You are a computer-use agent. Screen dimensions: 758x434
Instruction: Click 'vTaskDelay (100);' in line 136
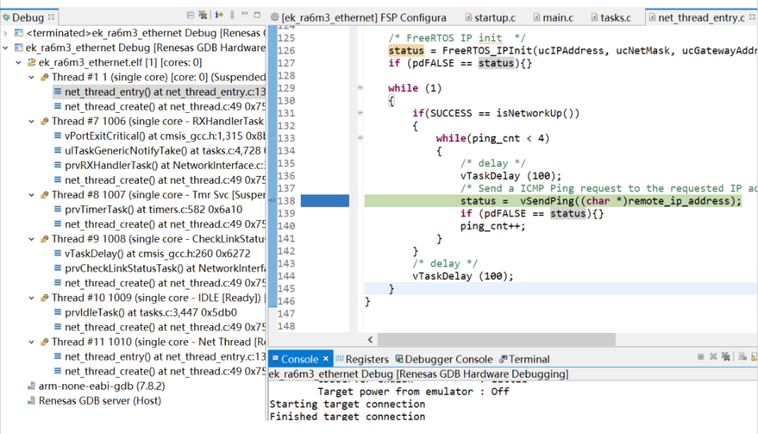(x=511, y=176)
